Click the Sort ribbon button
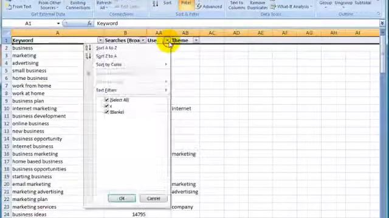 coord(167,3)
